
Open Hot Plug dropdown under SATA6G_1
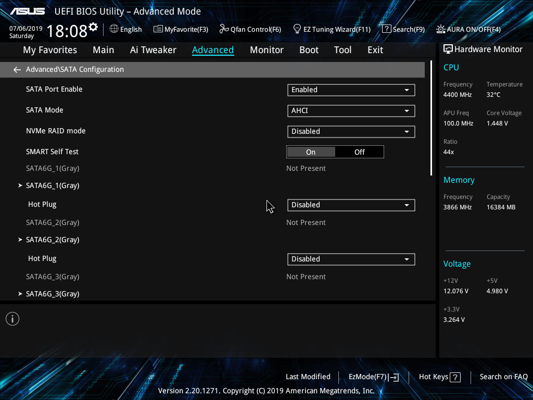[351, 205]
